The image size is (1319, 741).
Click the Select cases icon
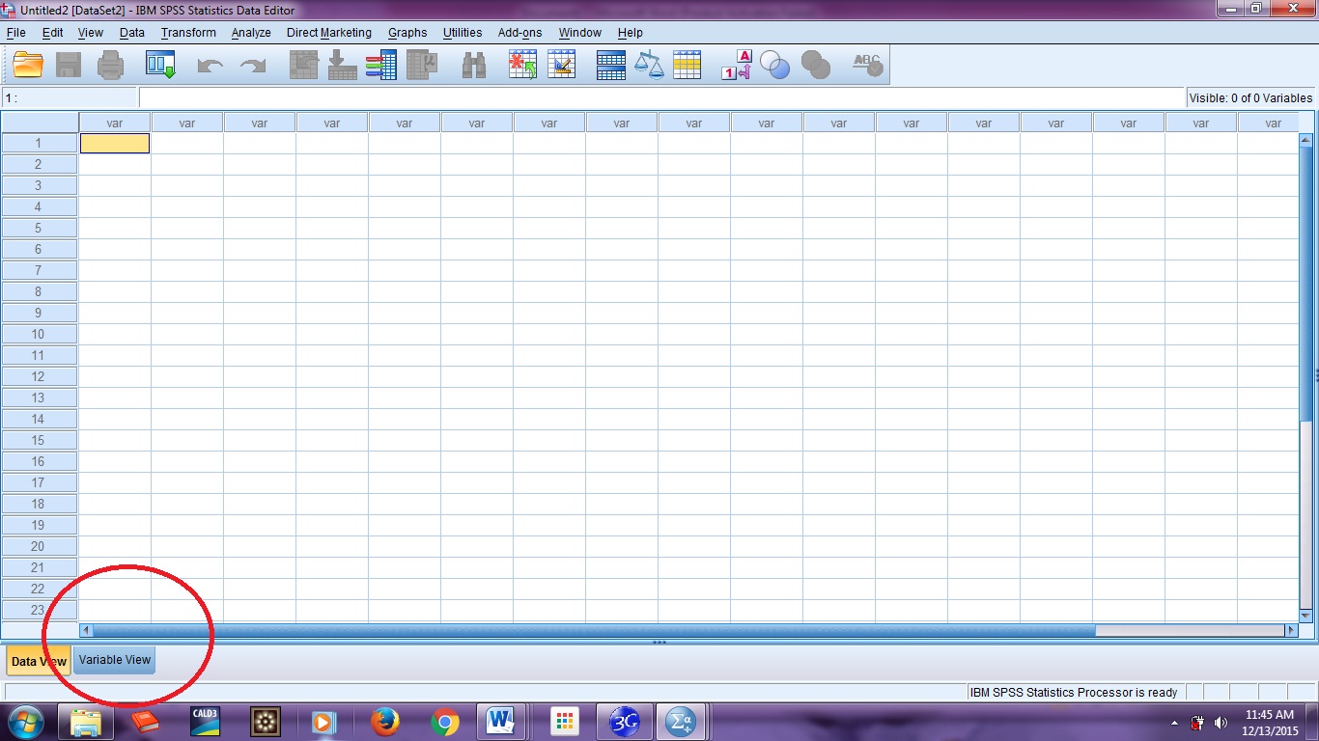tap(687, 65)
